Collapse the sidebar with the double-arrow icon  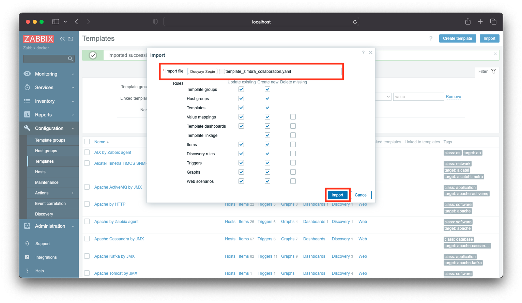click(62, 38)
